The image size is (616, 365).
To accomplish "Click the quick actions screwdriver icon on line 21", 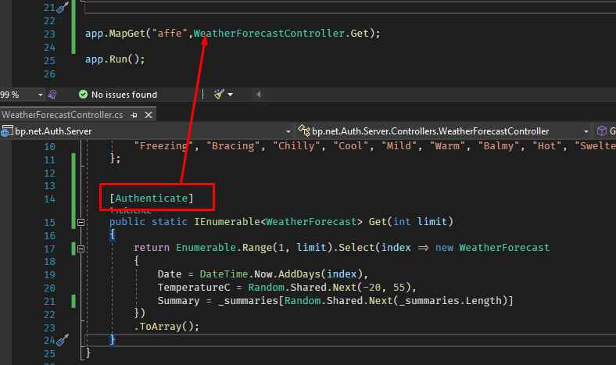I will (x=63, y=8).
